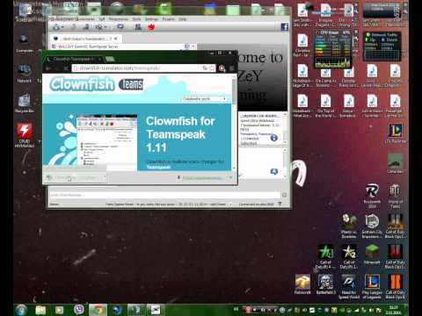Click the Chrome page vertical scrollbar
The height and width of the screenshot is (316, 422).
coord(234,123)
